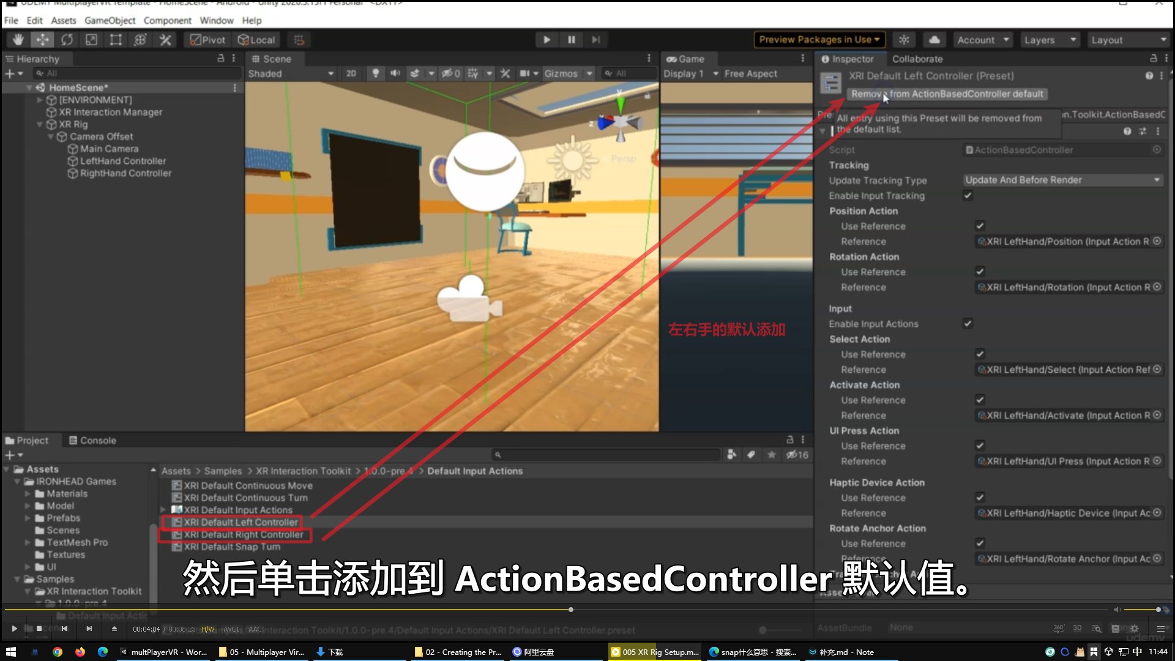
Task: Open Prefabs folder in Assets tree
Action: [x=64, y=518]
